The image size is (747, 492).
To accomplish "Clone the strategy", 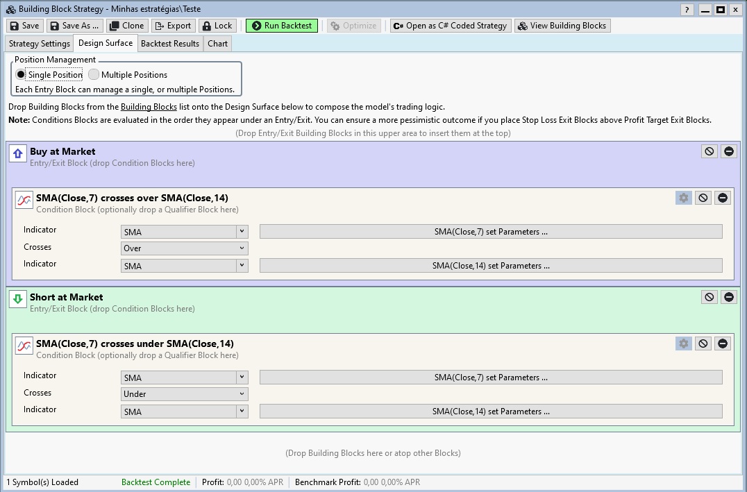I will 127,26.
